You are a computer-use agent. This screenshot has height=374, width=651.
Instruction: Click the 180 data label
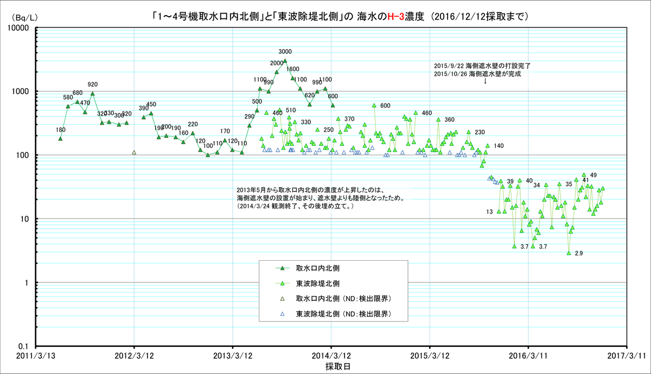61,130
